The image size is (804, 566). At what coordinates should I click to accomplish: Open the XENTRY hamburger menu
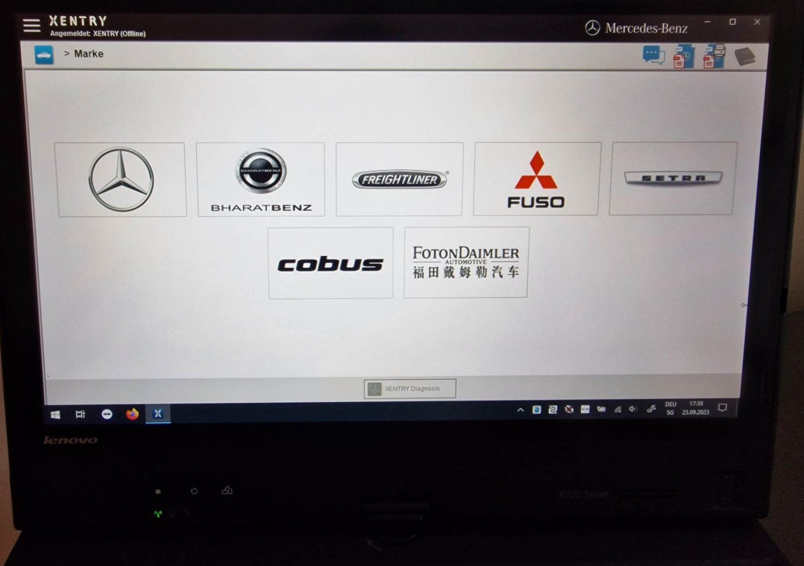point(31,25)
